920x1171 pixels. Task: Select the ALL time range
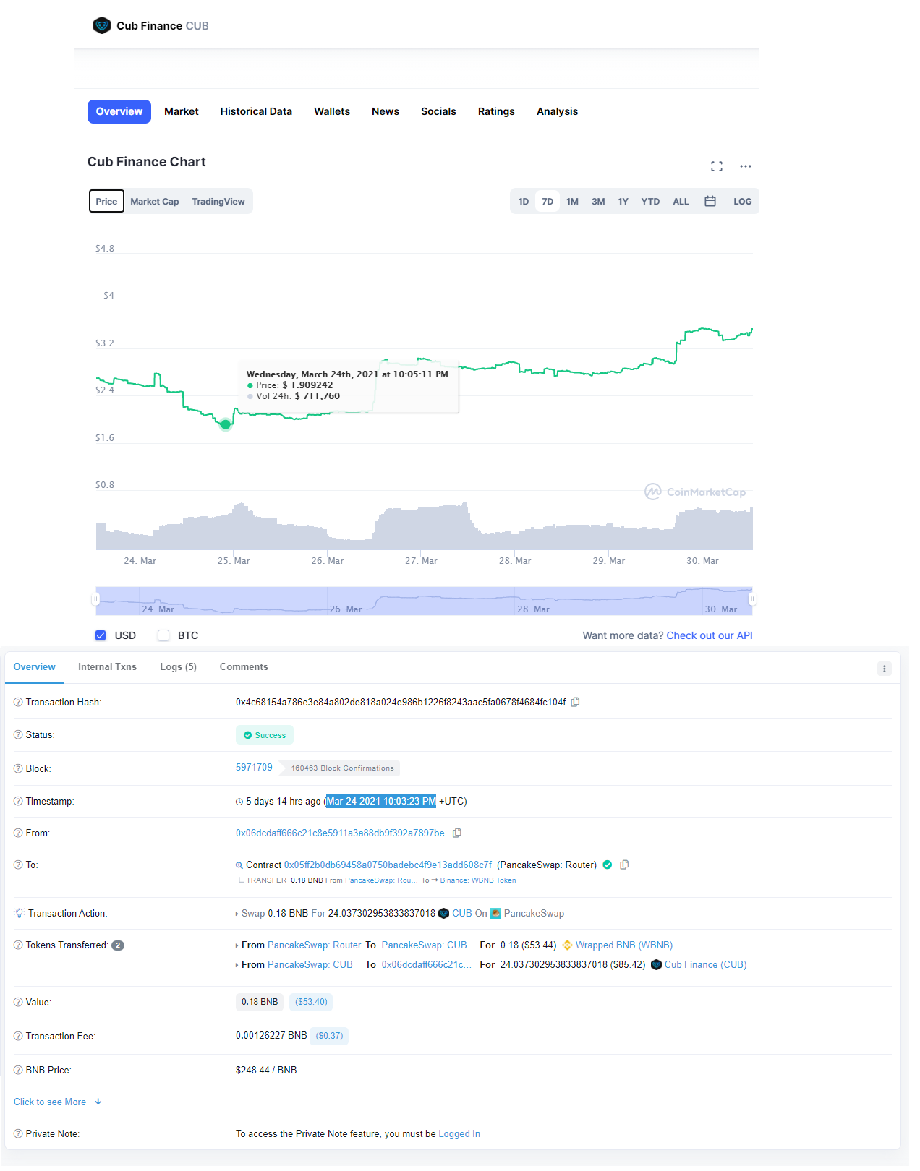681,201
